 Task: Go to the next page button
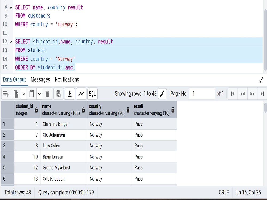[252, 94]
